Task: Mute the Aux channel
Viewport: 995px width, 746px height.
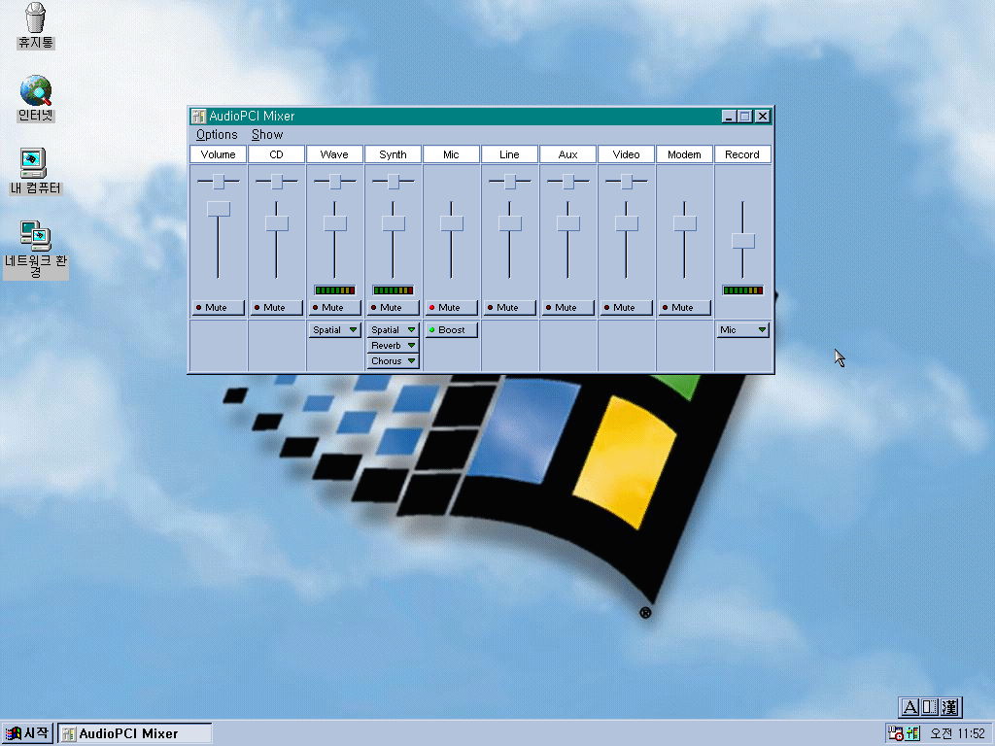Action: 567,308
